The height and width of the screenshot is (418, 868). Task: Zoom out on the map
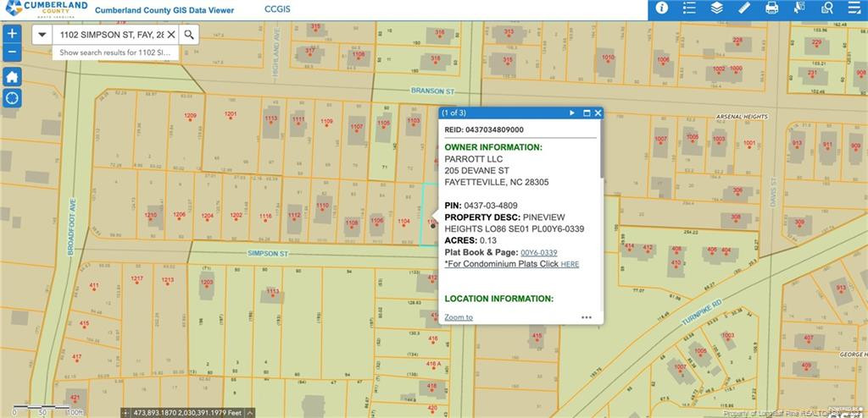(12, 52)
